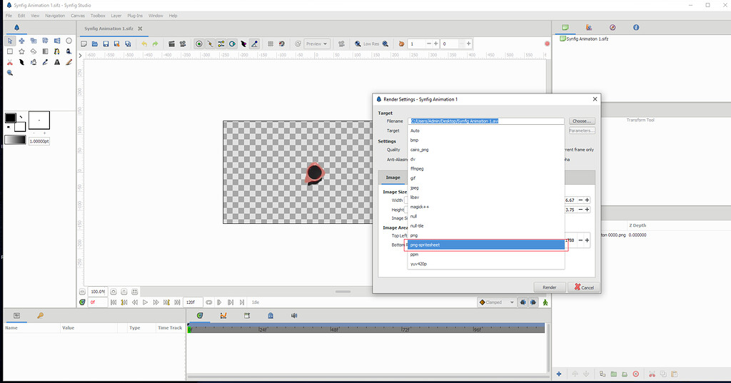The width and height of the screenshot is (731, 383).
Task: Select the Transform tool in toolbox
Action: point(9,41)
